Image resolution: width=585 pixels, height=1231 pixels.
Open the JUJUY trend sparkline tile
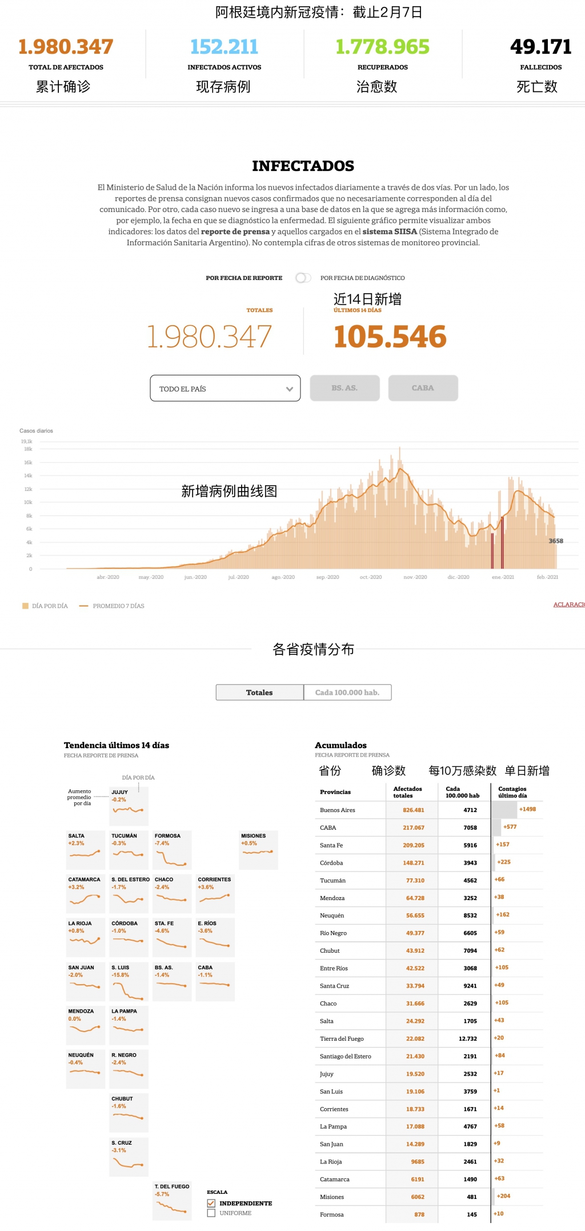[129, 806]
